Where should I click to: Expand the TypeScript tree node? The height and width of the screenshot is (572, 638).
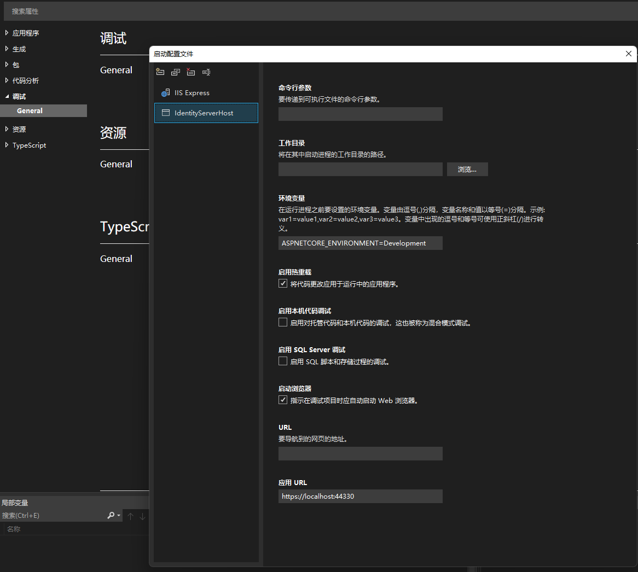pyautogui.click(x=7, y=145)
